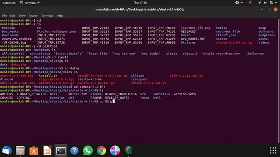Viewport: 280px width, 157px height.
Task: Click 'netcdf-fortran-4.4.3.tar.gz' archive name
Action: pos(102,75)
